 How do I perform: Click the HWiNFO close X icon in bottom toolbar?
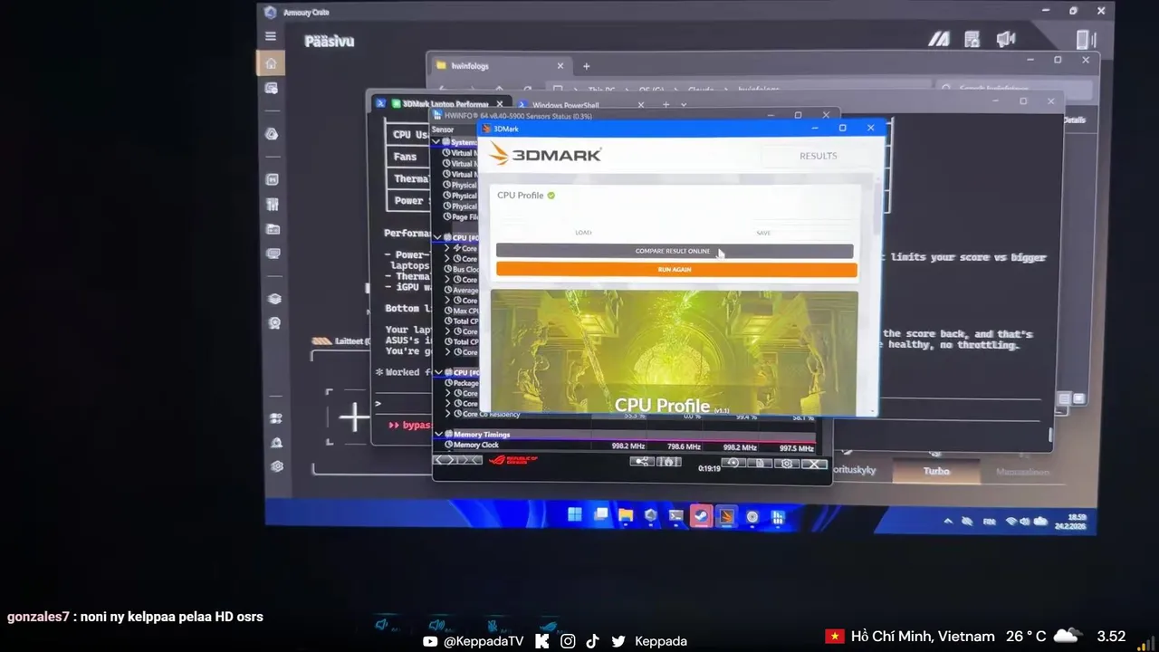[x=814, y=465]
